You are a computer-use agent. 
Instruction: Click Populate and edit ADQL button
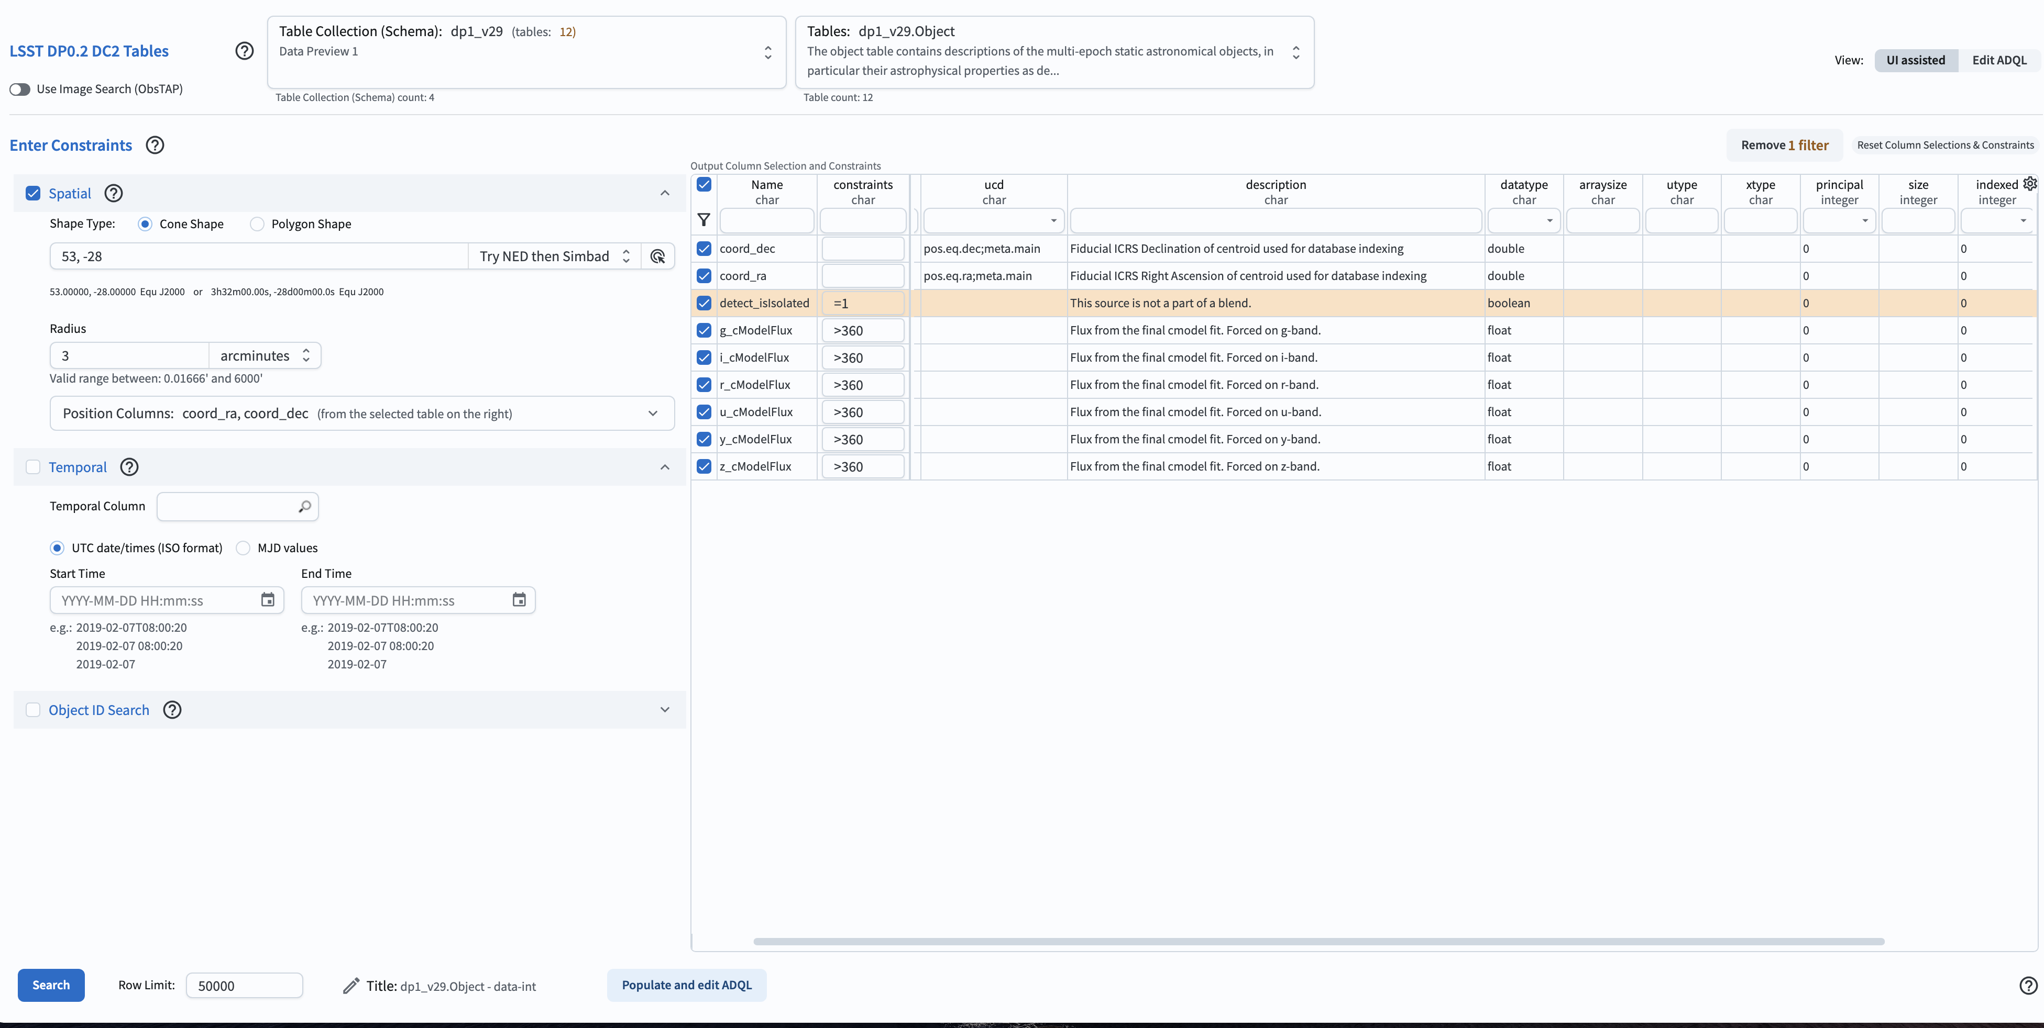(x=686, y=985)
